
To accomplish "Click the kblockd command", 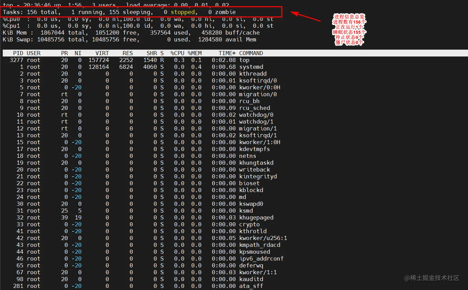I will [x=251, y=190].
